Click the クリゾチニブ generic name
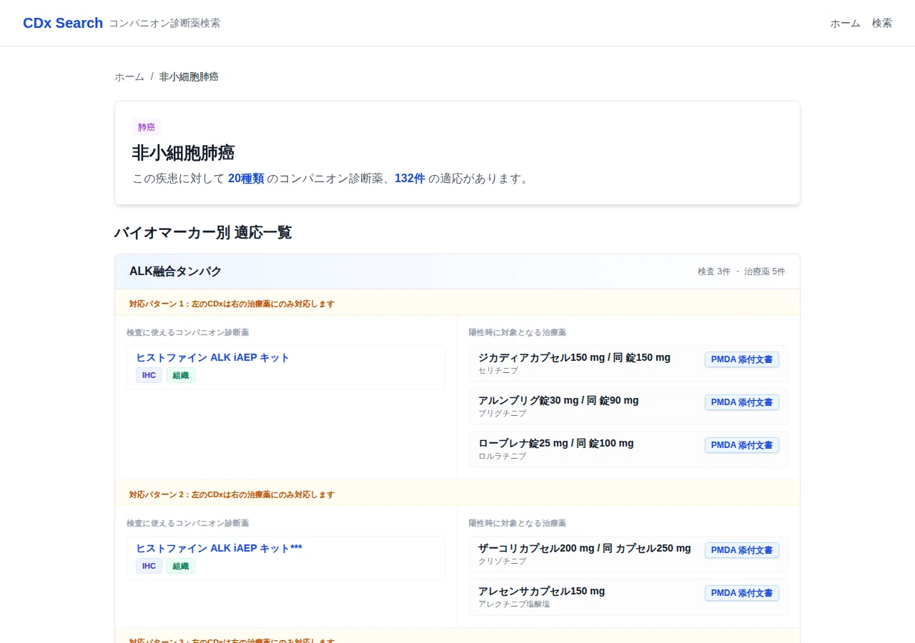The image size is (915, 643). click(x=503, y=561)
